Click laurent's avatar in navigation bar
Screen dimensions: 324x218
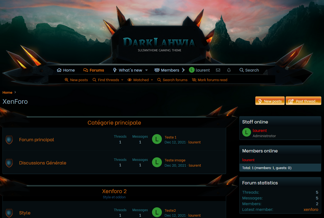(192, 70)
